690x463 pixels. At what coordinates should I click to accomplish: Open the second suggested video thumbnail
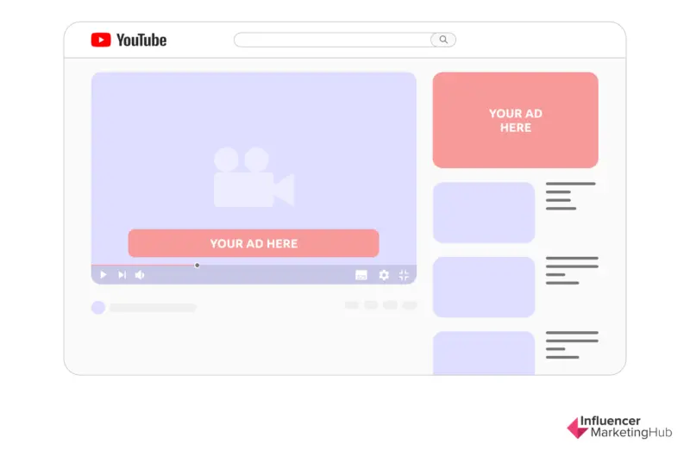tap(483, 286)
